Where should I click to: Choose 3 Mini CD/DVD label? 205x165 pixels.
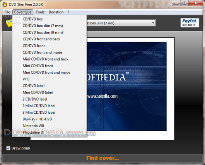tap(50, 113)
